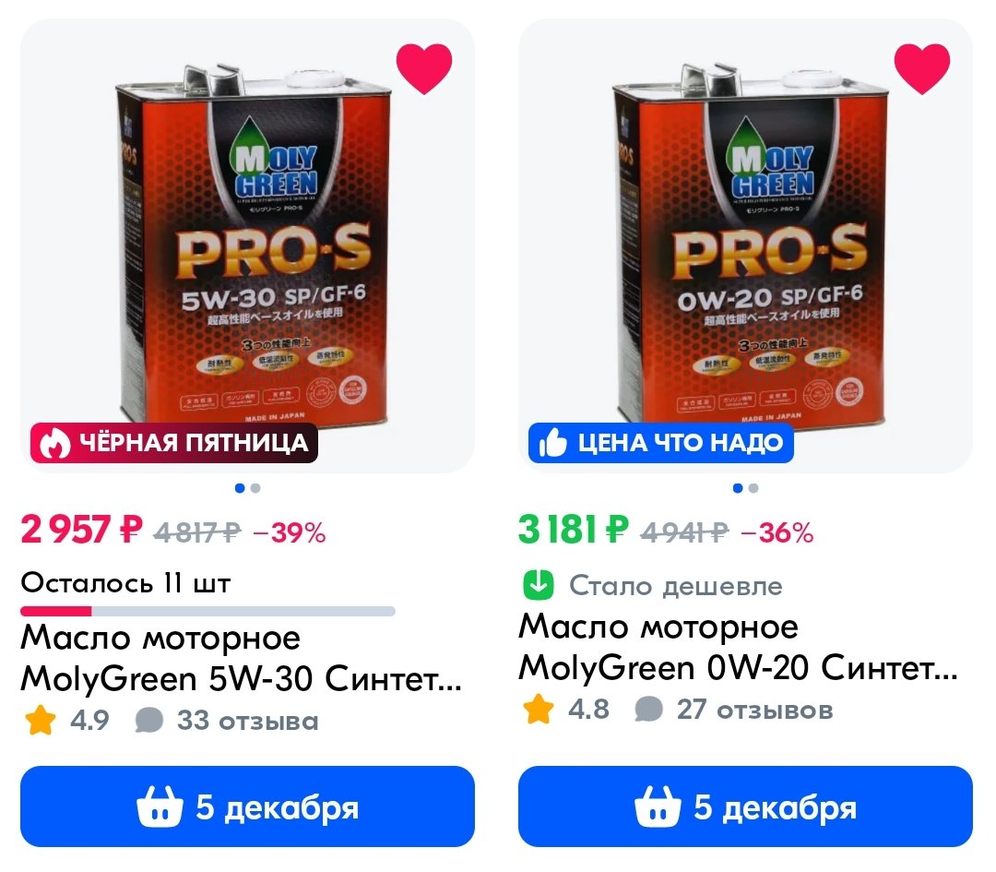Open the MolyGreen 0W-20 product image
Image resolution: width=996 pixels, height=872 pixels.
(745, 245)
